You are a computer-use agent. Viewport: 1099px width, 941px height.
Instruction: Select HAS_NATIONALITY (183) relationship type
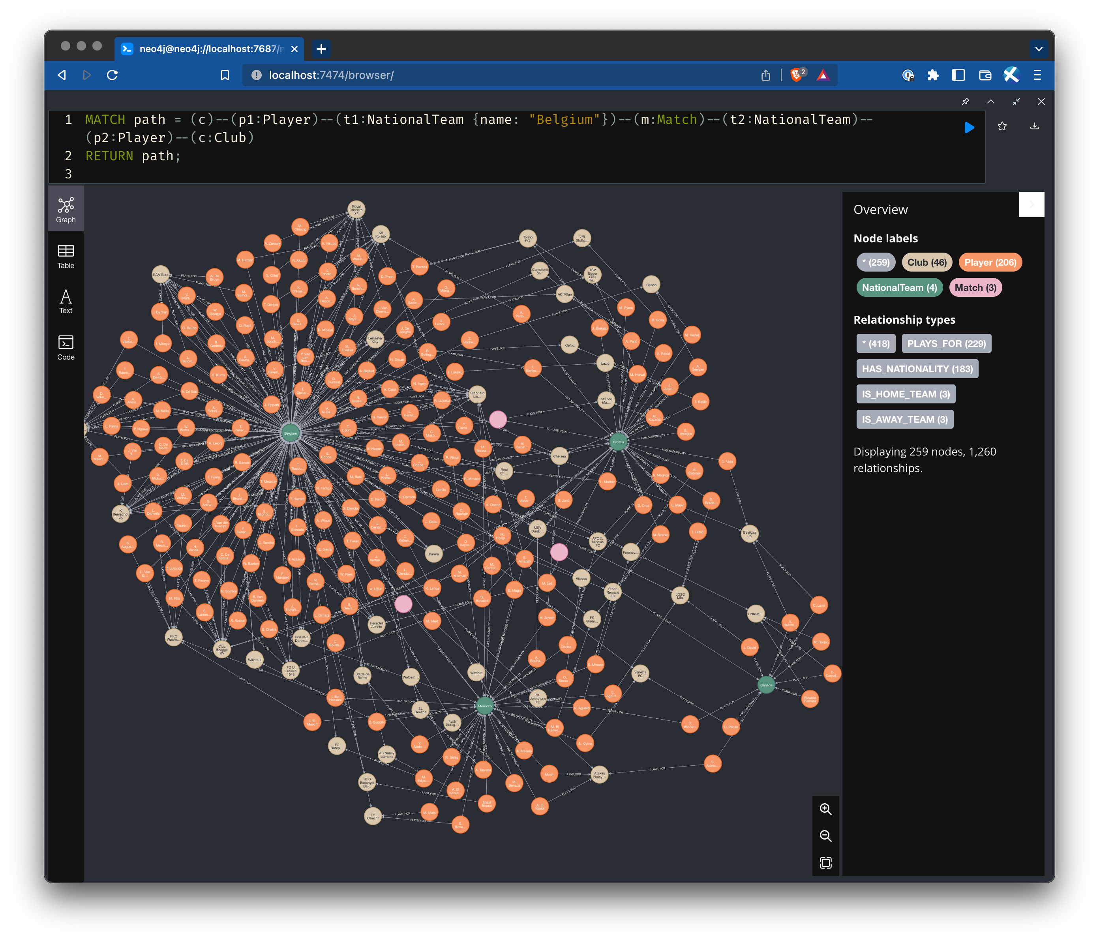click(x=917, y=369)
